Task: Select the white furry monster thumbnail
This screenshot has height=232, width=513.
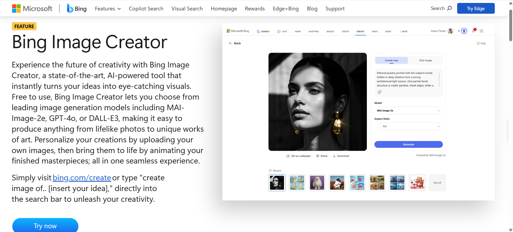Action: coord(317,183)
